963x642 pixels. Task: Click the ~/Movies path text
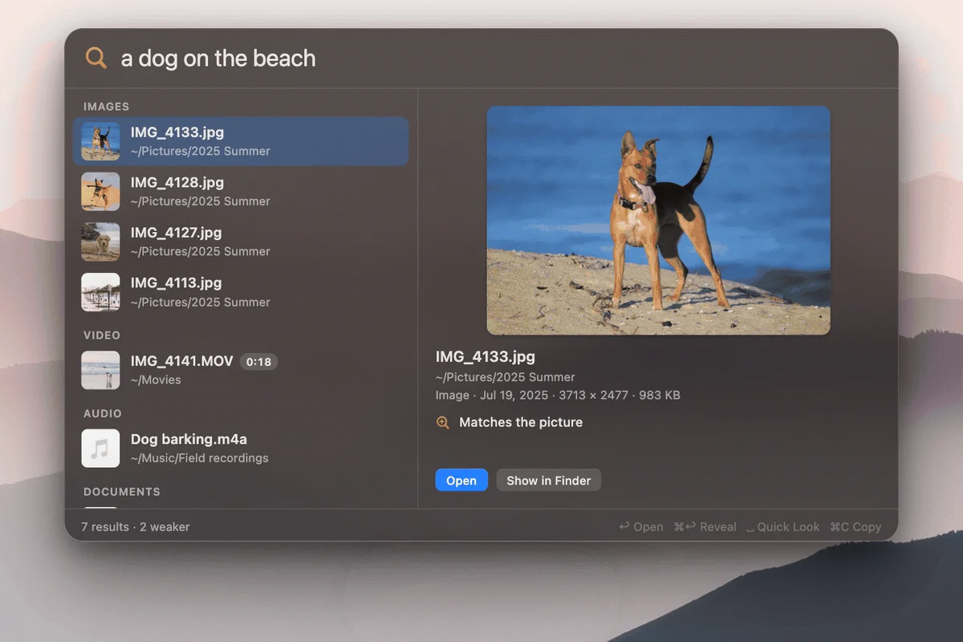156,380
